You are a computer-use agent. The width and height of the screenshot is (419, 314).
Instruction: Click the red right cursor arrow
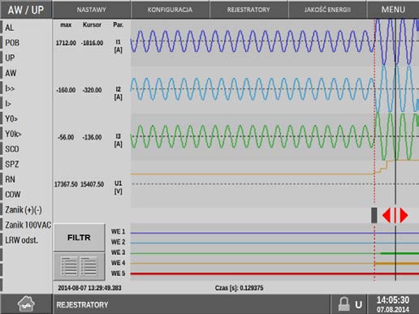[x=404, y=216]
